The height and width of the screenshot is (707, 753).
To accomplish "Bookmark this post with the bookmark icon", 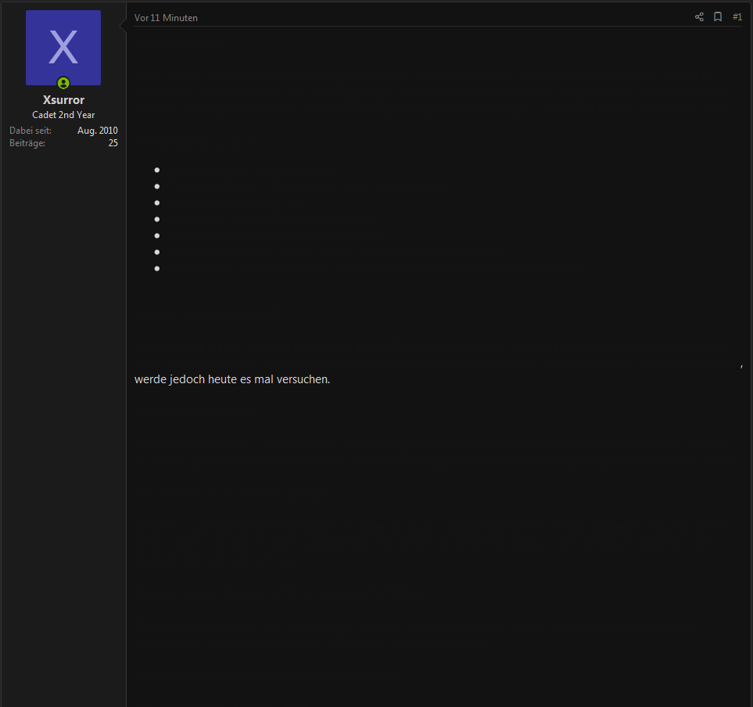I will click(x=718, y=16).
